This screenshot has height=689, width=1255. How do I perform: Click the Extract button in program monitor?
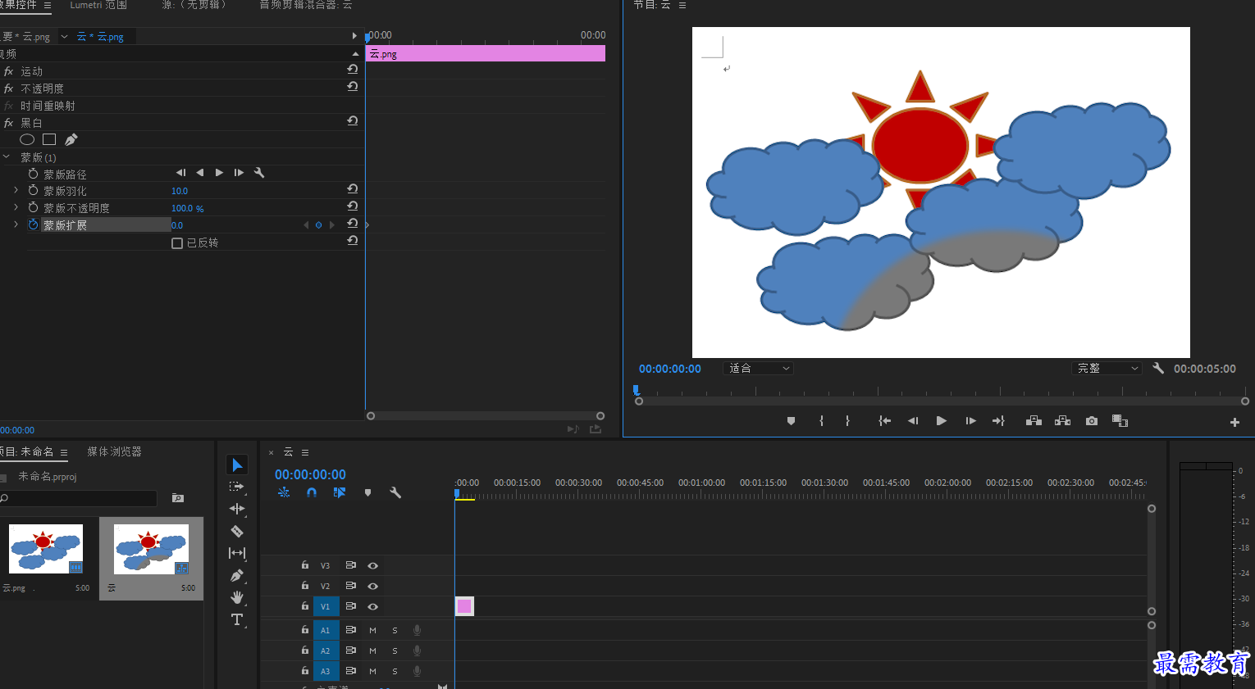1062,421
